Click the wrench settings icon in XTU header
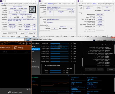The image size is (115, 94). pos(114,40)
